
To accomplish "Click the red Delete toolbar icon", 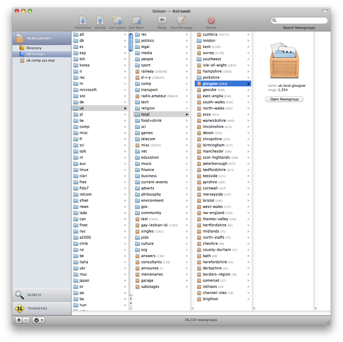I will pos(211,21).
